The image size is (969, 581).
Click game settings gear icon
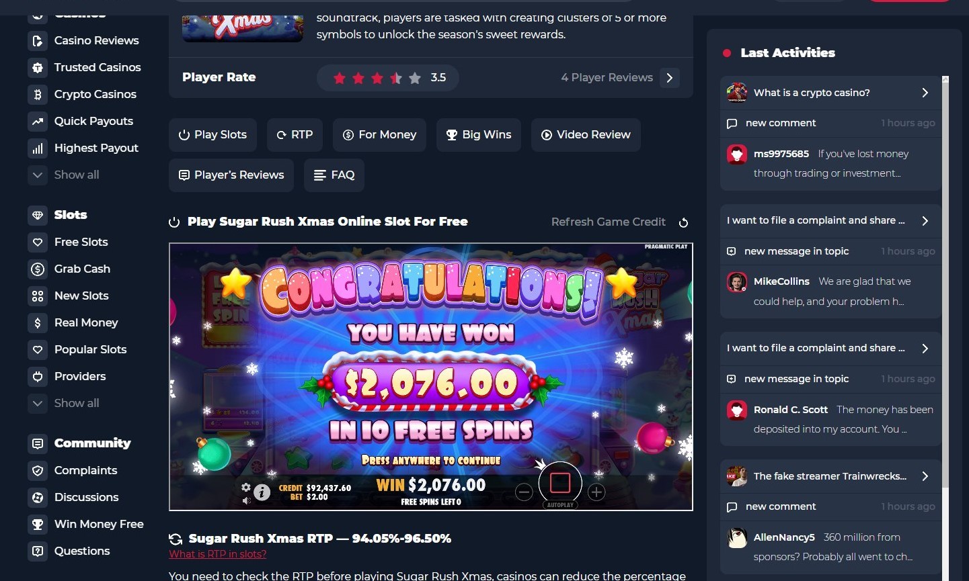point(246,488)
